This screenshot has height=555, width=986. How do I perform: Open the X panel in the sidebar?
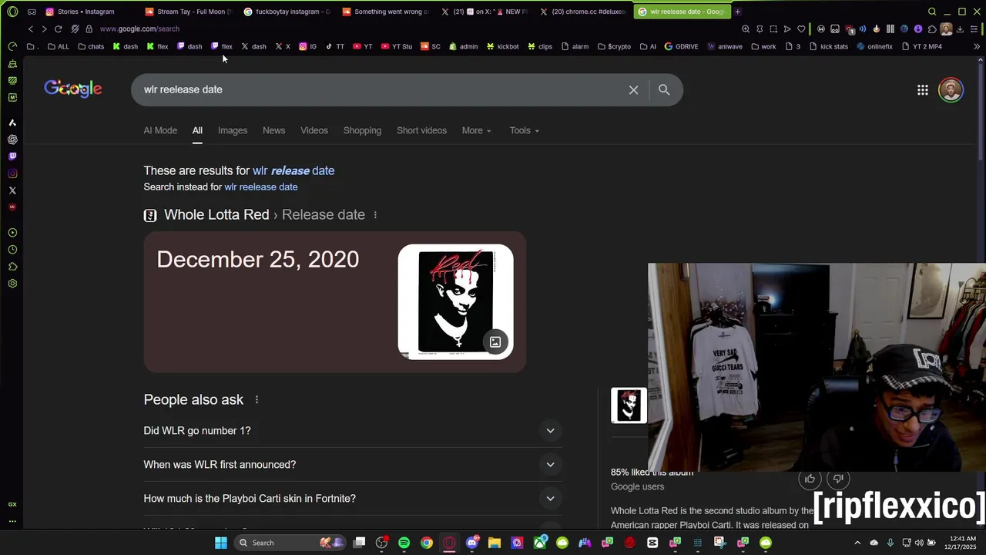[x=12, y=190]
